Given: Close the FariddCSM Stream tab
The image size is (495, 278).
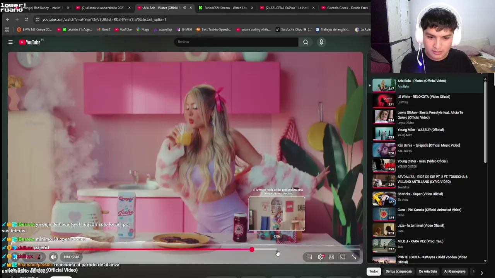Looking at the screenshot, I should tap(252, 8).
